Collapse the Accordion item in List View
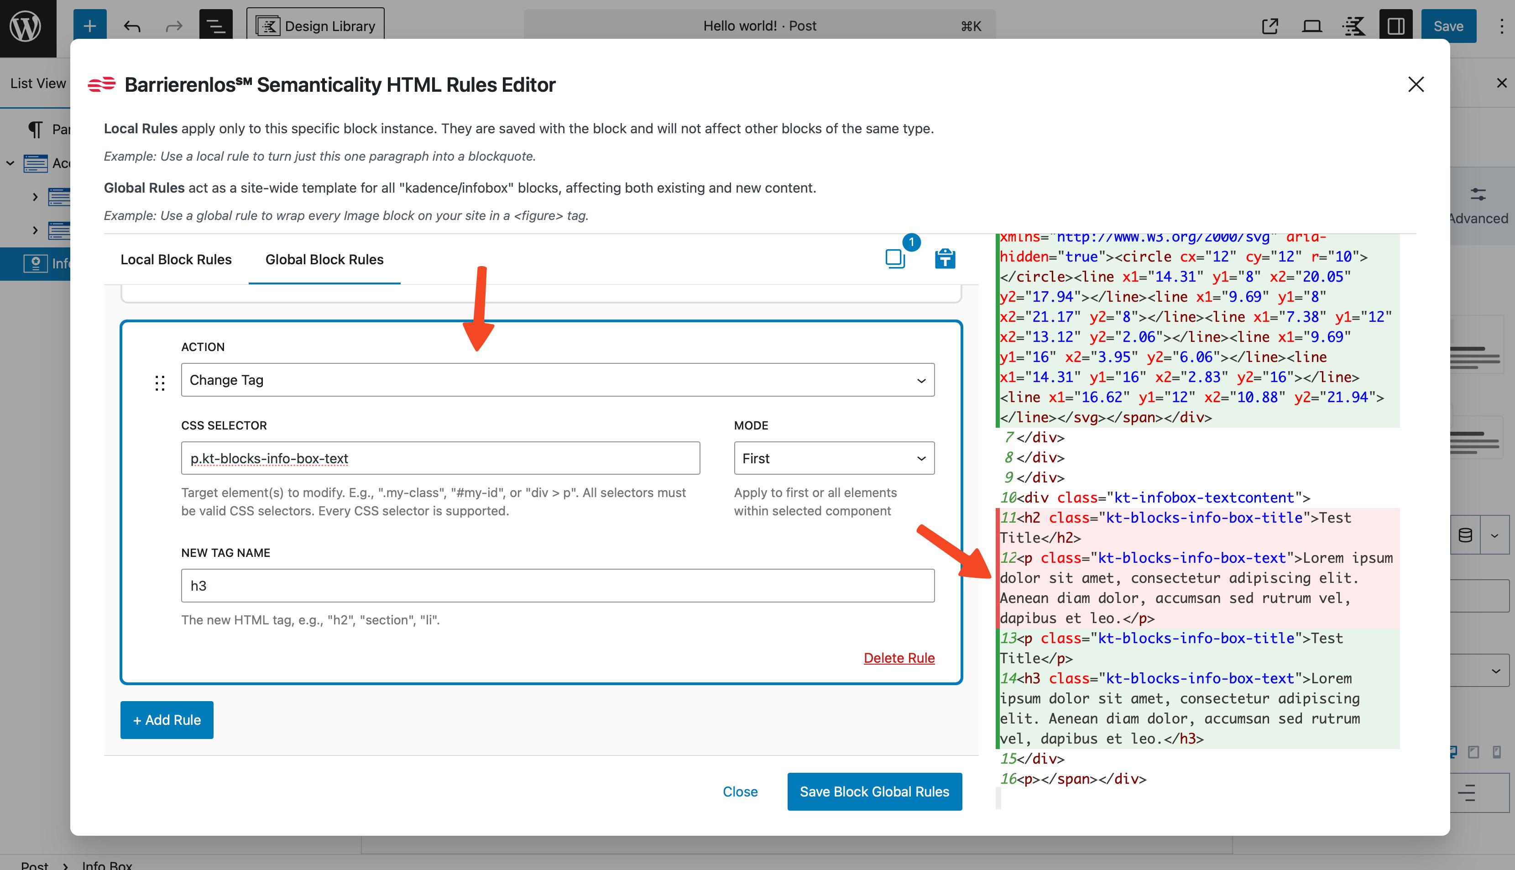The height and width of the screenshot is (870, 1515). [10, 163]
